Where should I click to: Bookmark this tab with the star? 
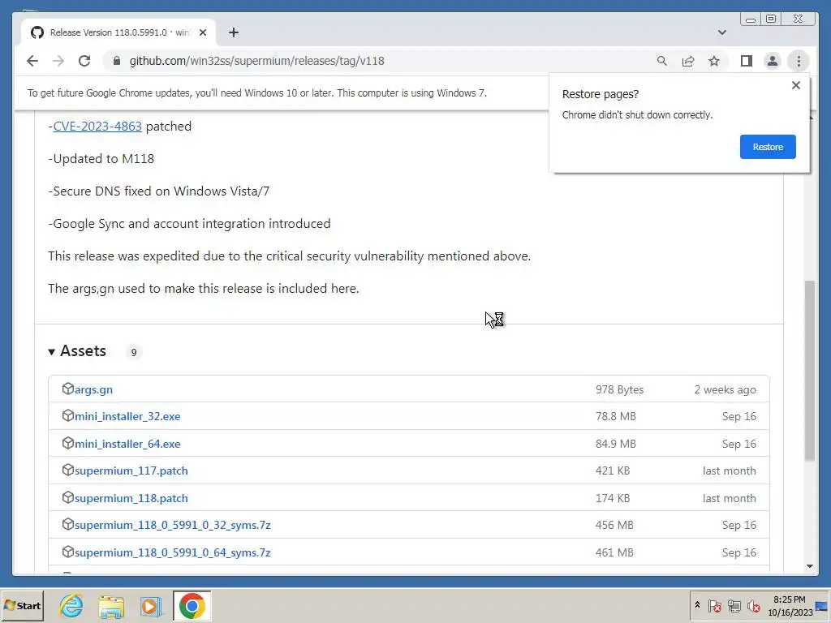[x=714, y=61]
